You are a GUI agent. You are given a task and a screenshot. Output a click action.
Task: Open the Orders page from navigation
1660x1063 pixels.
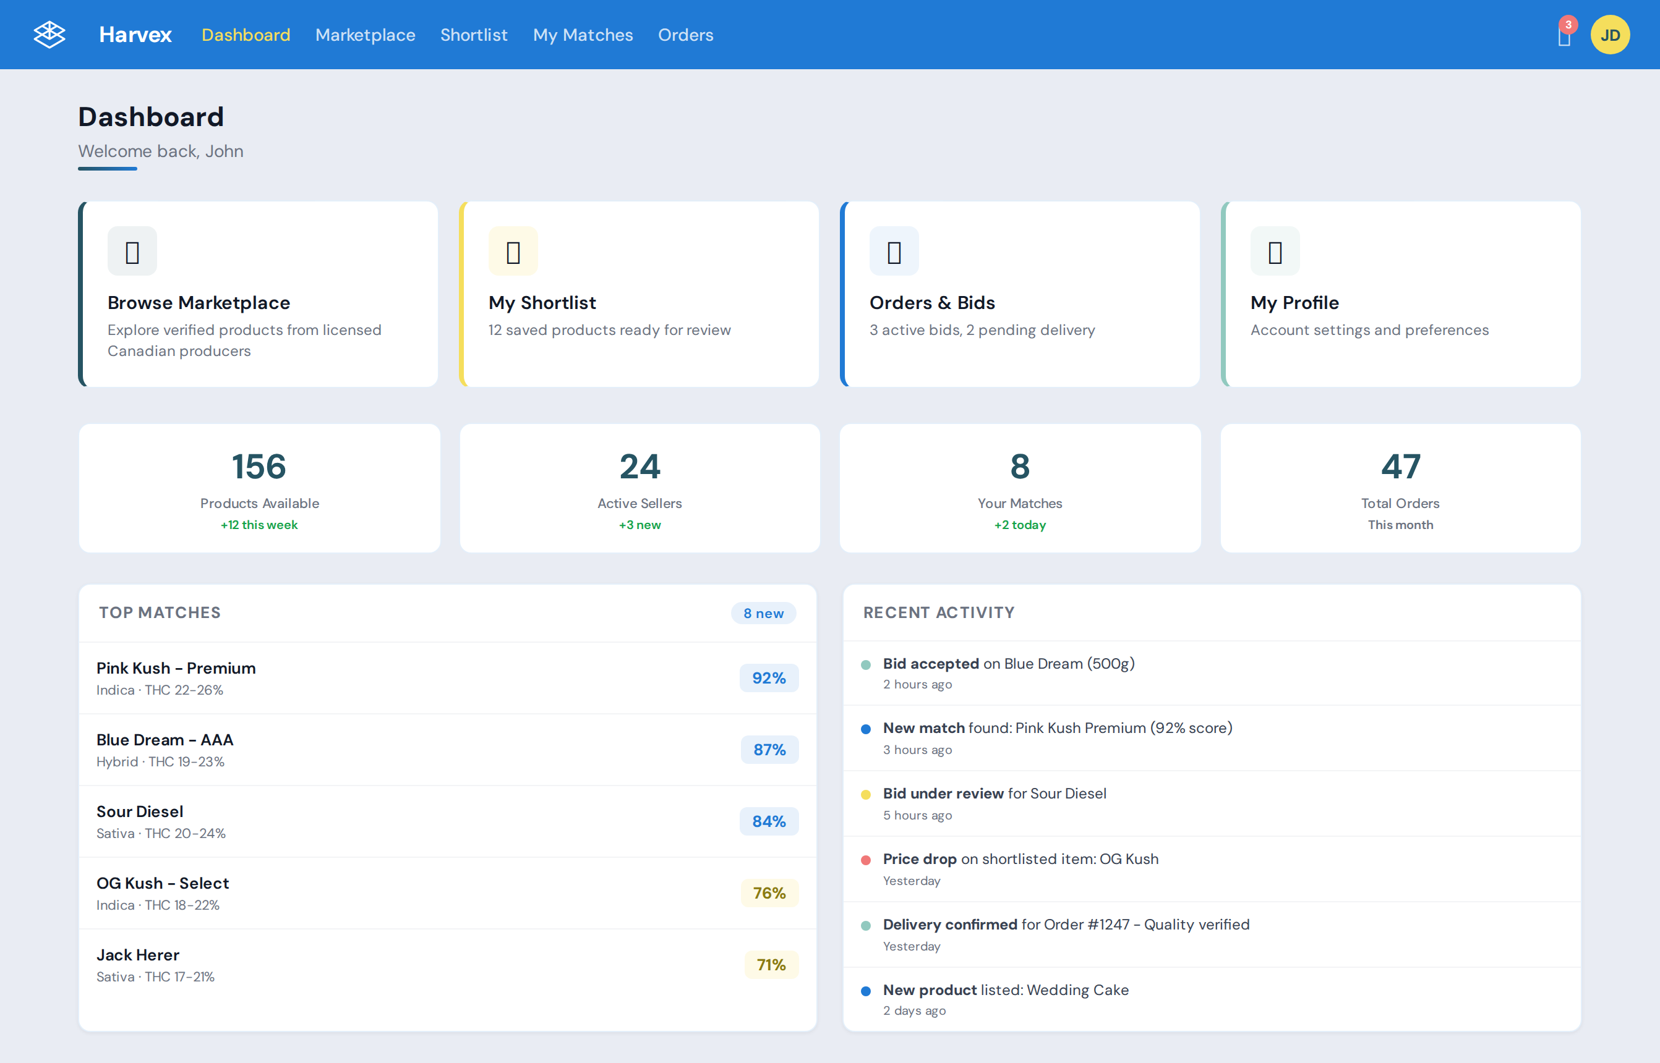click(686, 35)
